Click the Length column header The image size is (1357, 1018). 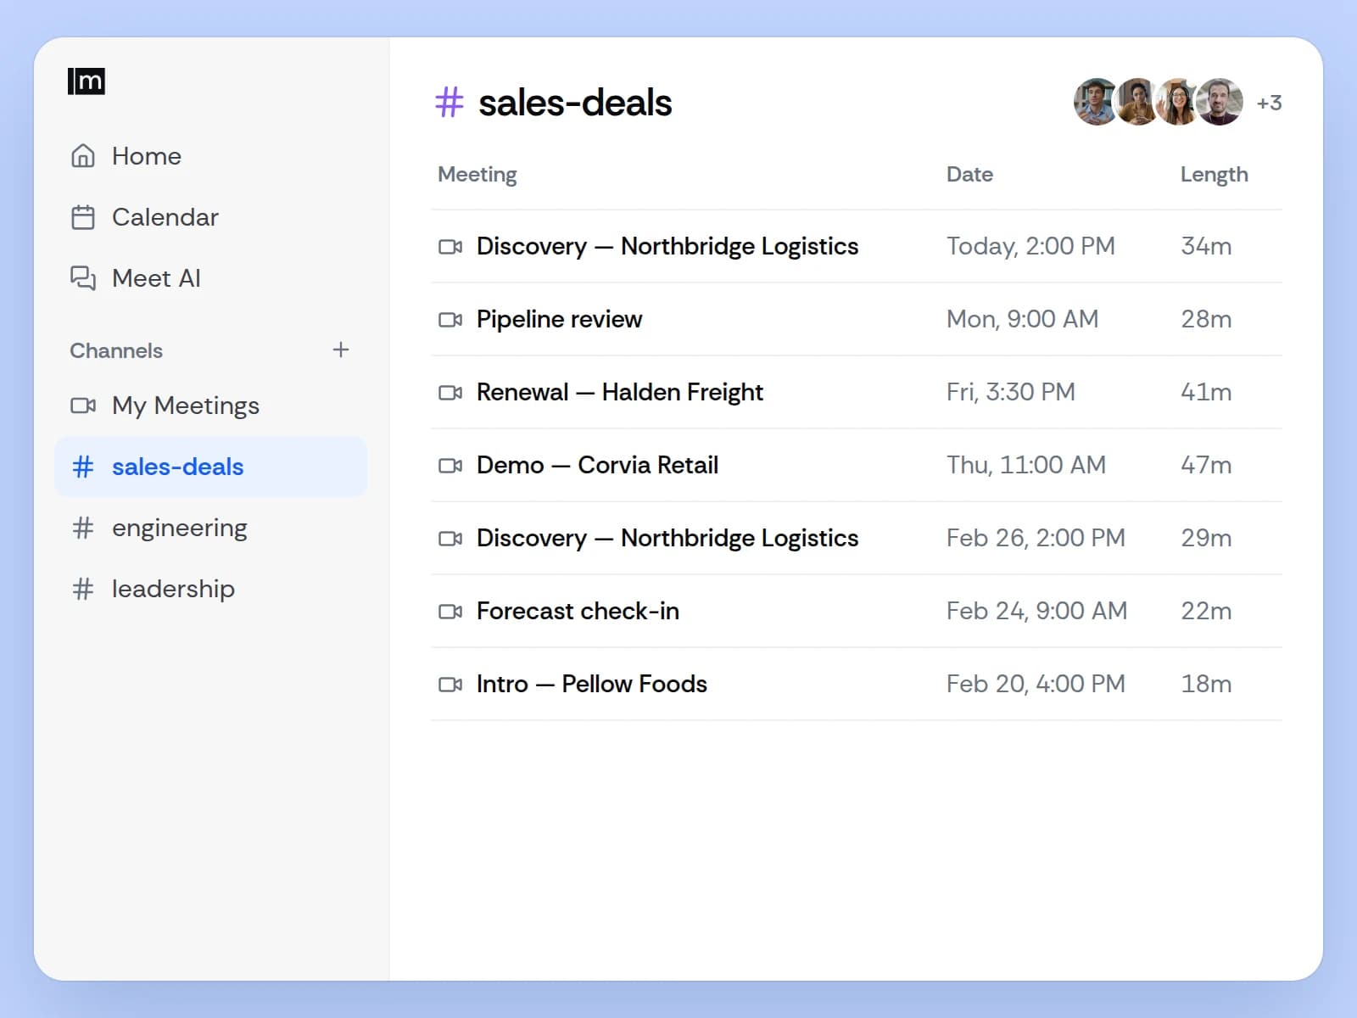coord(1214,174)
